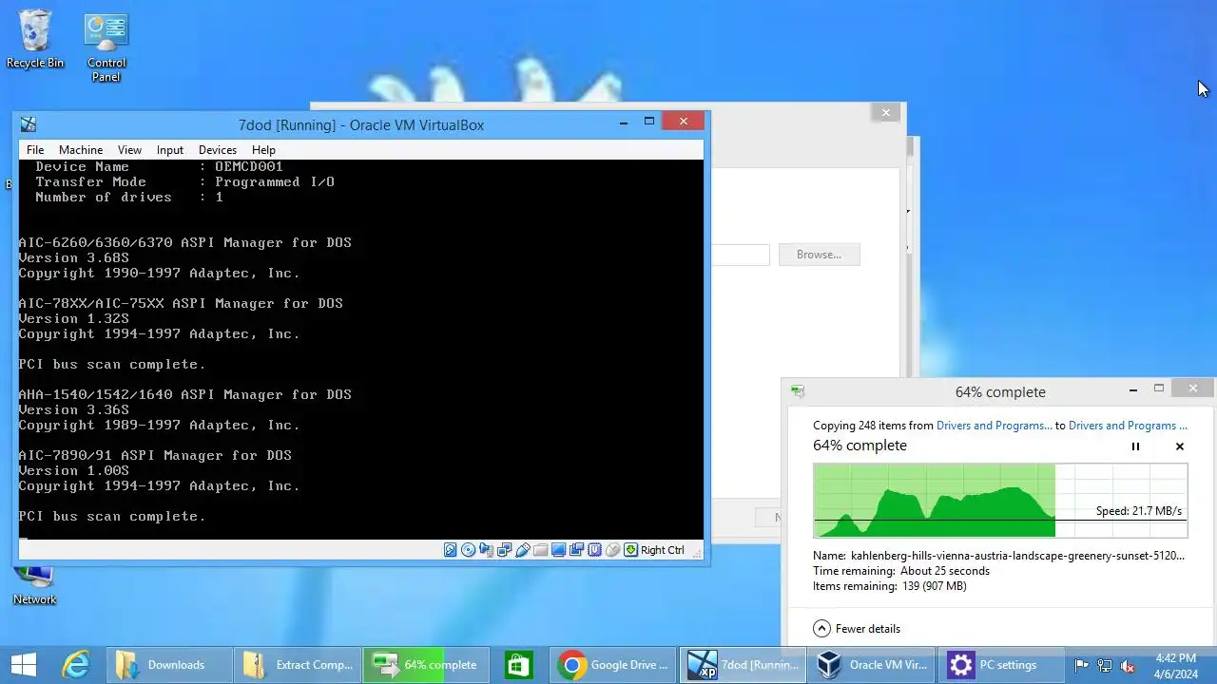Launch Internet Explorer from taskbar
This screenshot has width=1217, height=684.
coord(76,665)
